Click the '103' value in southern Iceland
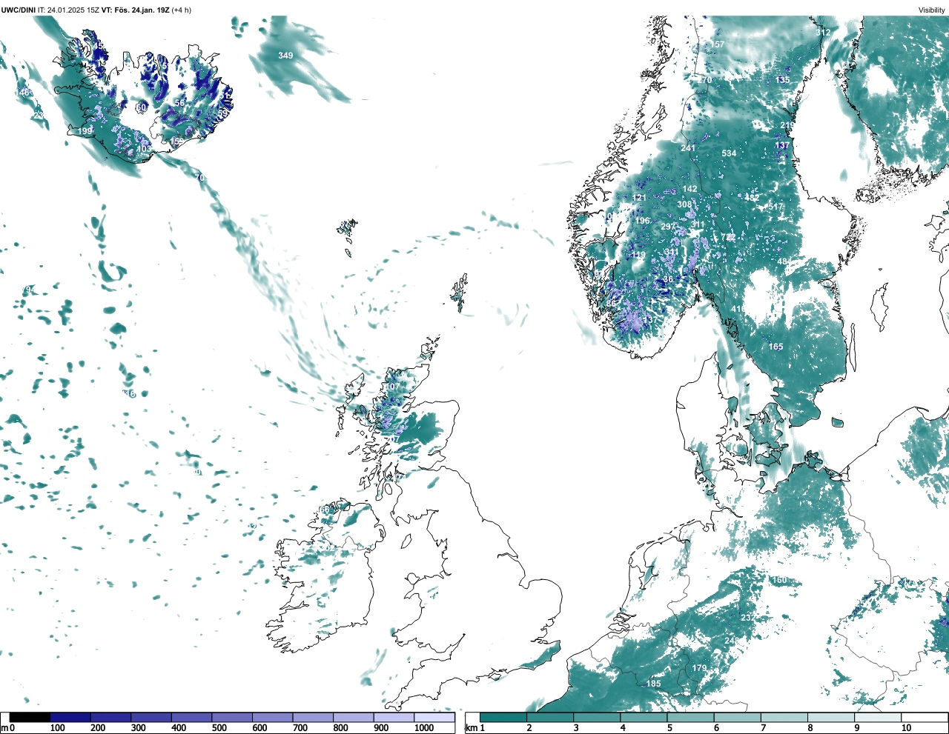Viewport: 949px width, 734px height. [144, 149]
